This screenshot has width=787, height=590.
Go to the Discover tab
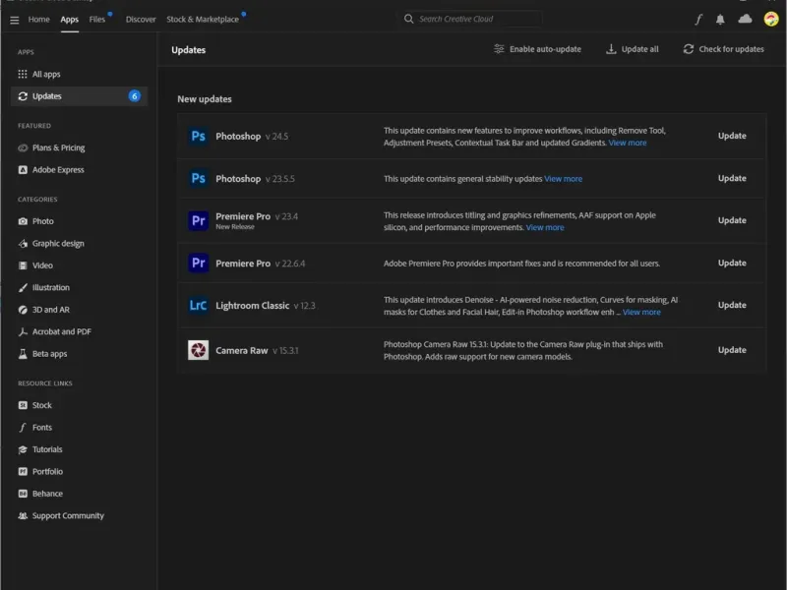pos(141,20)
